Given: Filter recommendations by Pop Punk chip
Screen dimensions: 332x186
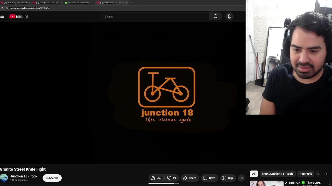Looking at the screenshot, I should 306,174.
